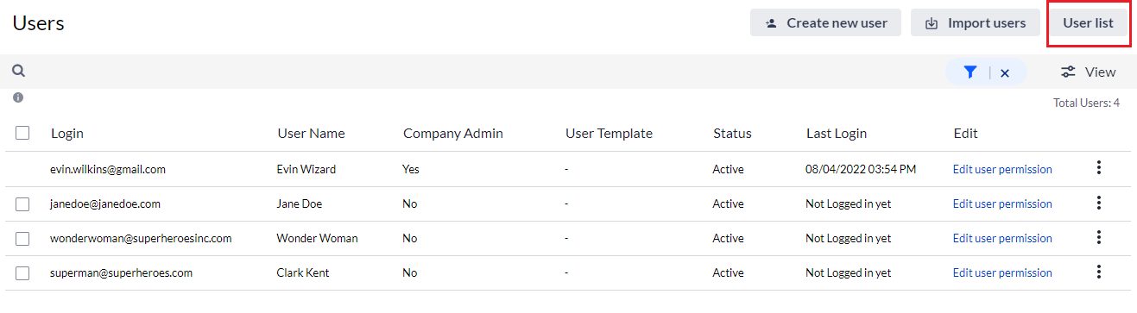Select the wonderwoman@superheroesinc.com row checkbox
The width and height of the screenshot is (1137, 313).
pyautogui.click(x=22, y=239)
